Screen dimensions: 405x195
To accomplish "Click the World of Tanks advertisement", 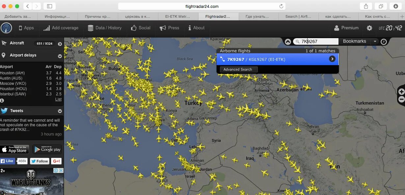I will point(32,182).
